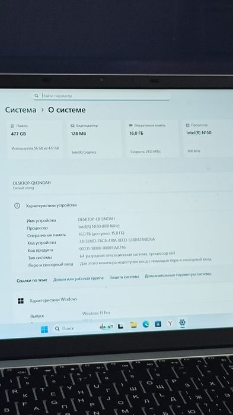Viewport: 233px width, 415px height.
Task: Go back to 'Система' breadcrumb
Action: point(21,110)
